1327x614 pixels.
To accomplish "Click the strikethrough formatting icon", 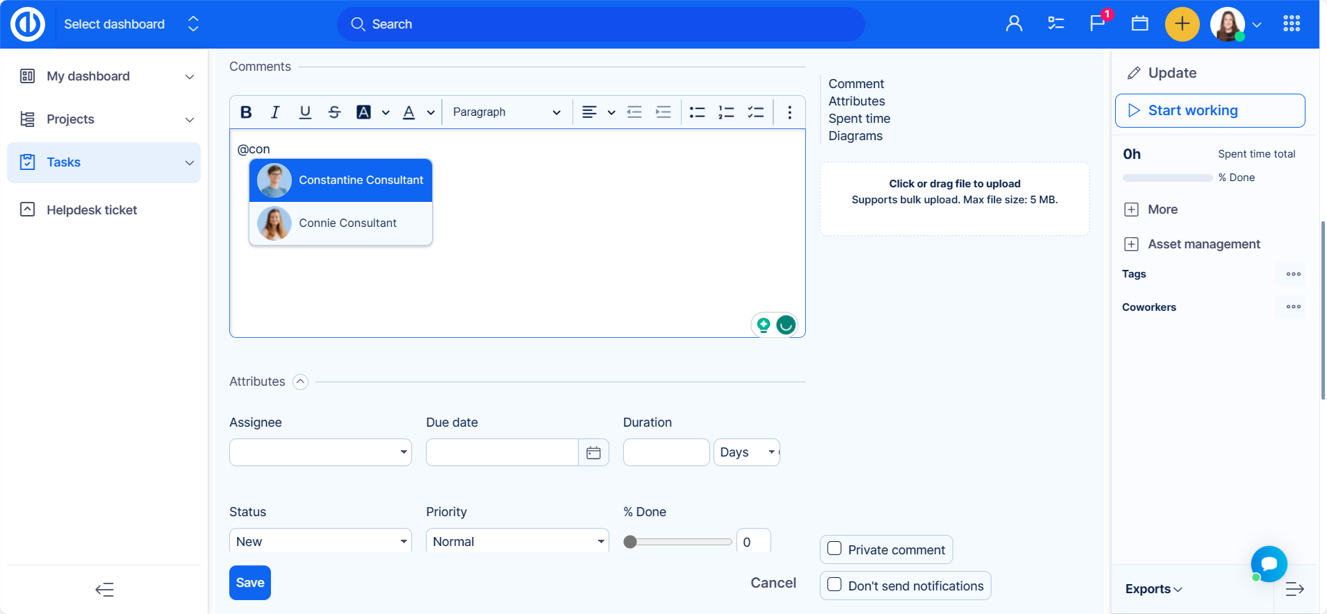I will coord(334,112).
